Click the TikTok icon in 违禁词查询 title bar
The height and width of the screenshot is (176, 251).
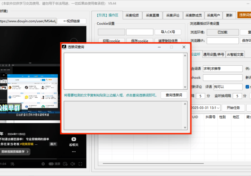click(64, 47)
